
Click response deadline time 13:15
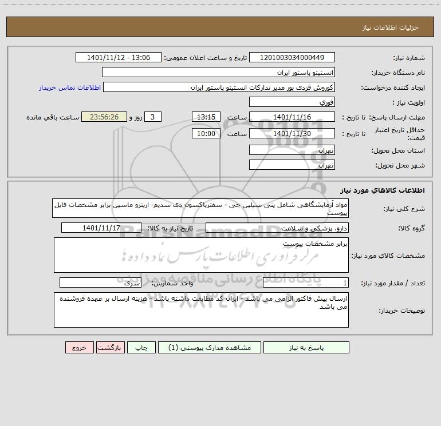(206, 117)
